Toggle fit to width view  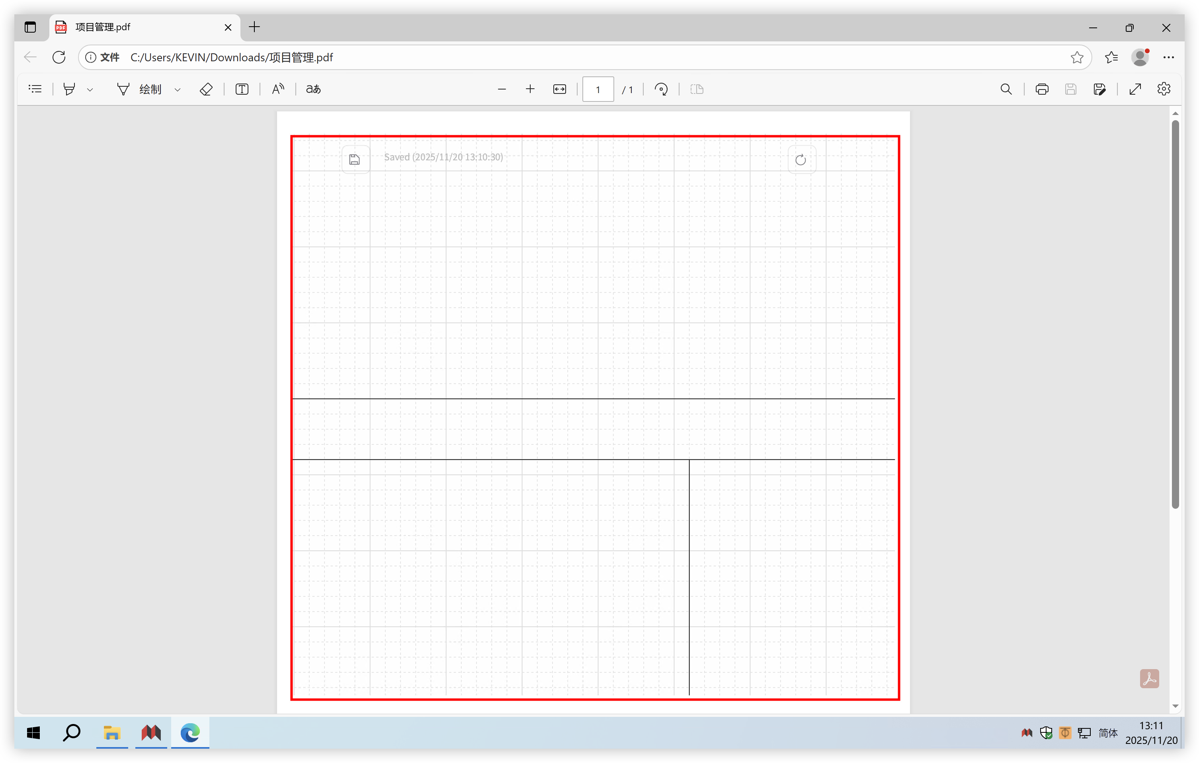[x=560, y=89]
